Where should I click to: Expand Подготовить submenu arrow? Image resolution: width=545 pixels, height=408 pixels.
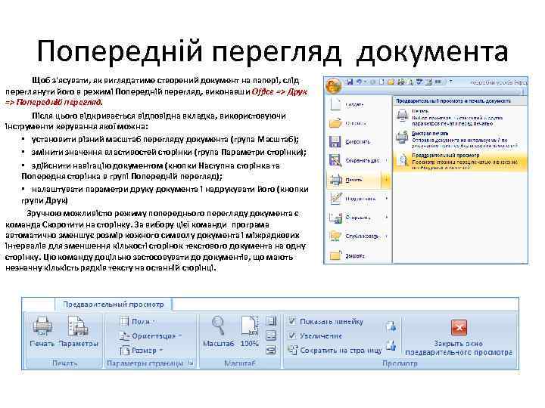[x=387, y=199]
